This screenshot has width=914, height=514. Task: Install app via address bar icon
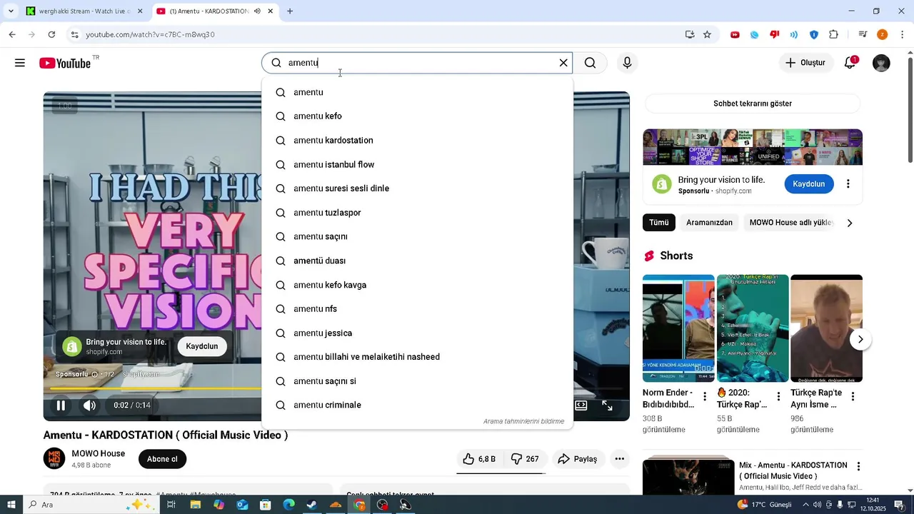690,34
